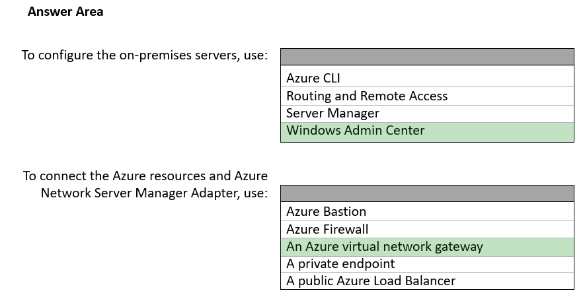Click the Answer Area heading
Screen dimensions: 587x303
65,12
